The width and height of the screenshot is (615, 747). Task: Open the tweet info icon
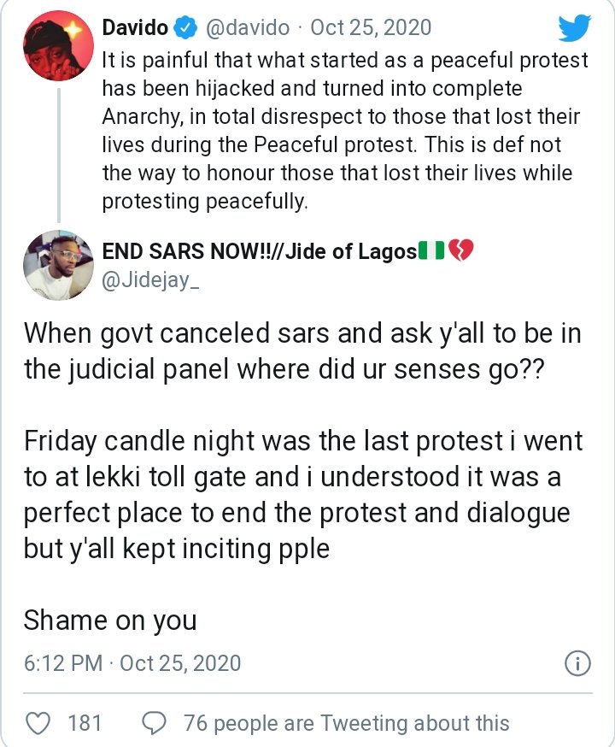point(578,663)
